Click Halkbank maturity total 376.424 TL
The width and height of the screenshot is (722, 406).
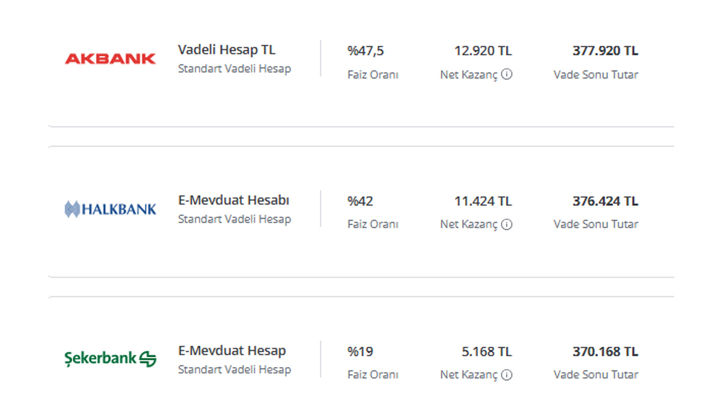click(605, 201)
